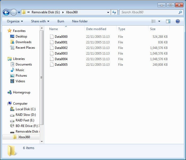Click the Back navigation arrow button
This screenshot has width=186, height=160.
(6, 12)
